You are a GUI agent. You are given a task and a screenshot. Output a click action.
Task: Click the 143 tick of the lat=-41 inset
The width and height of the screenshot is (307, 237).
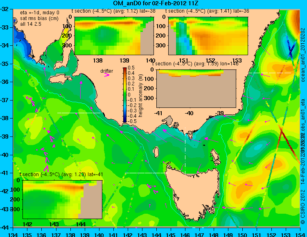54,224
